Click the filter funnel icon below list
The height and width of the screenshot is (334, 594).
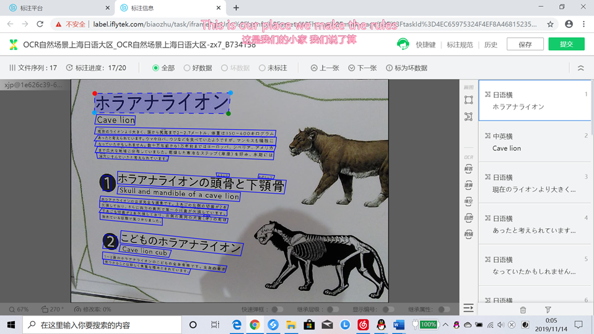pyautogui.click(x=548, y=309)
